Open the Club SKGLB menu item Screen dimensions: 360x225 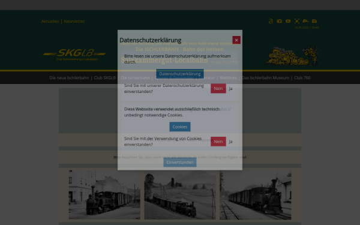[x=104, y=78]
